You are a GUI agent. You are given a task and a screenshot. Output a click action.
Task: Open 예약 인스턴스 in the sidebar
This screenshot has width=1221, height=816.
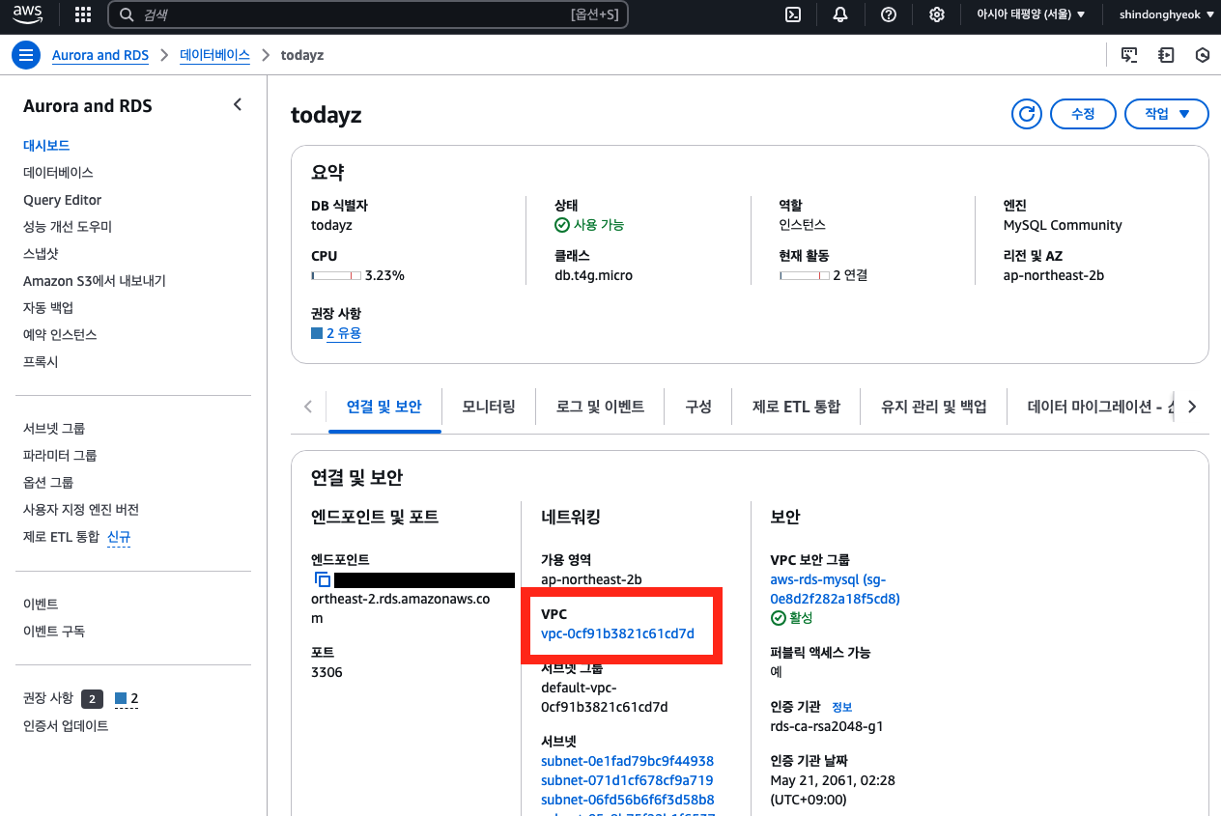(60, 334)
